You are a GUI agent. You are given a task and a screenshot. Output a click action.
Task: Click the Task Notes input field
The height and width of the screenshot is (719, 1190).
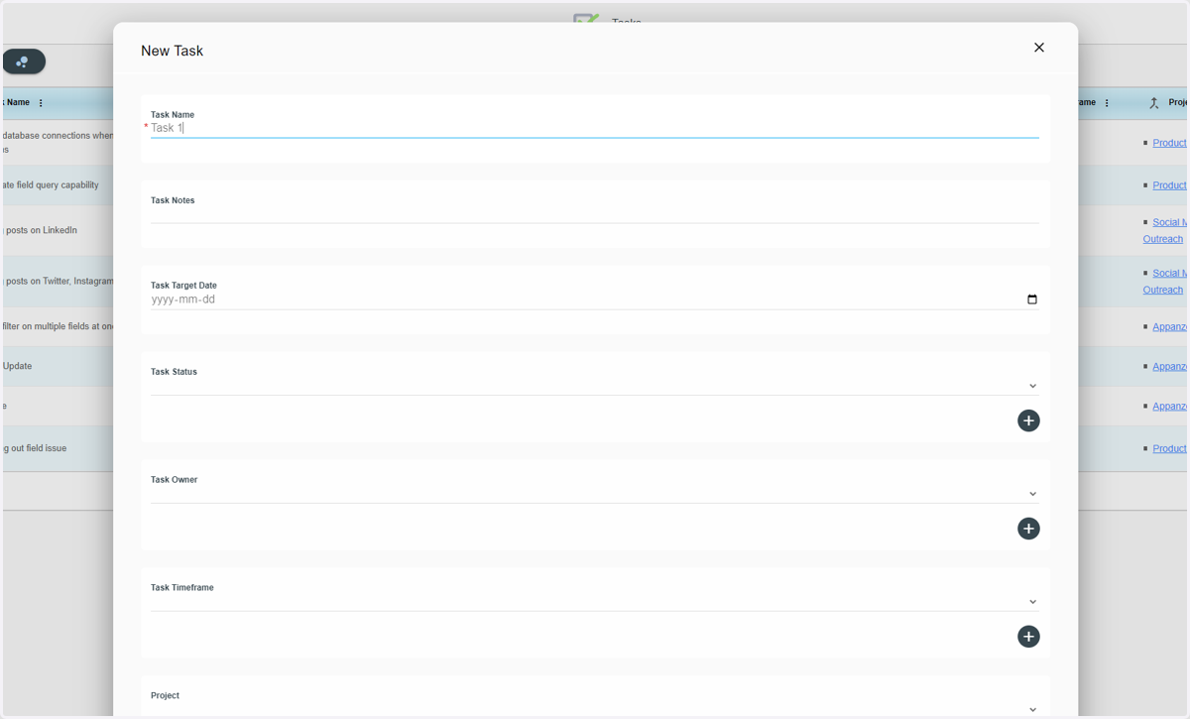(595, 213)
